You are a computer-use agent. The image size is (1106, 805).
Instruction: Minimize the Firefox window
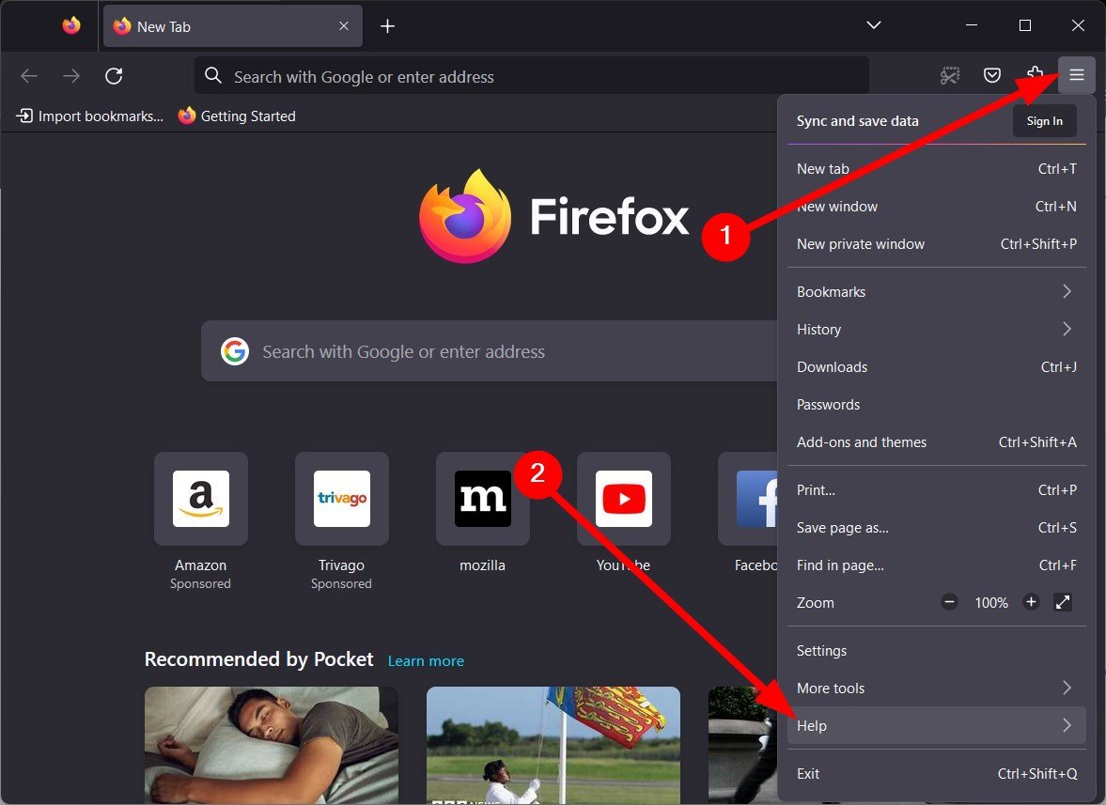tap(972, 25)
